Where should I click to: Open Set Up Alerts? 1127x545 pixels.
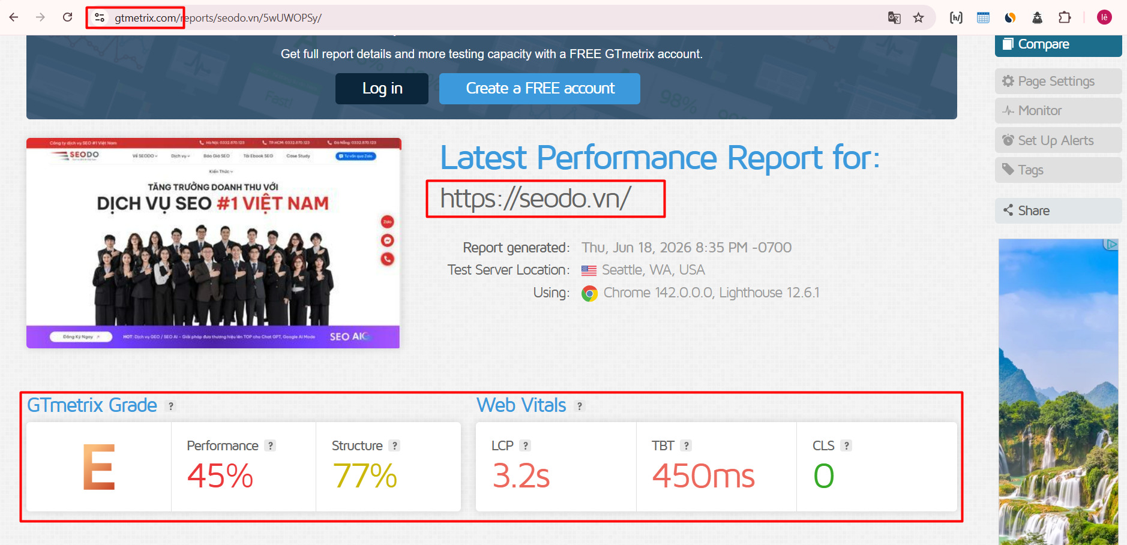[x=1058, y=140]
